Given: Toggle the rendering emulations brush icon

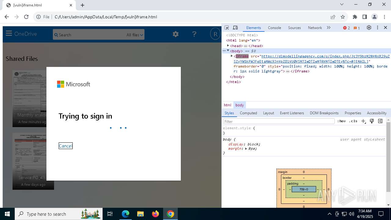Looking at the screenshot, I should coord(372,121).
